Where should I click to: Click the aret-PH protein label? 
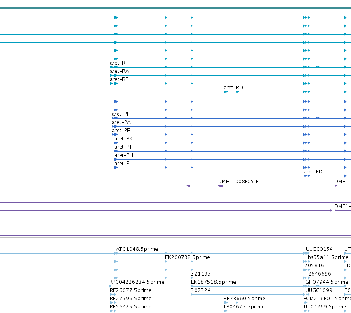click(124, 155)
